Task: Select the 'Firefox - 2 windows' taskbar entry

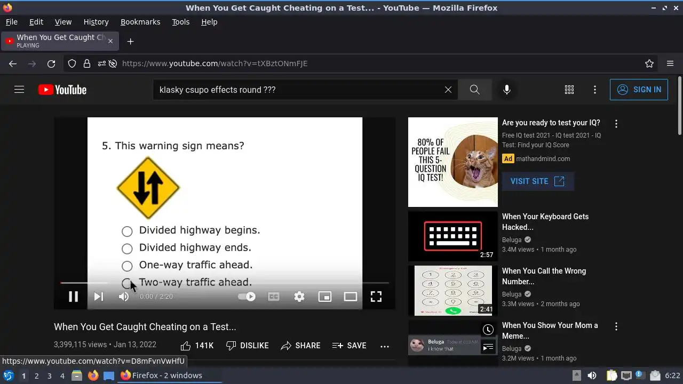Action: [x=171, y=375]
